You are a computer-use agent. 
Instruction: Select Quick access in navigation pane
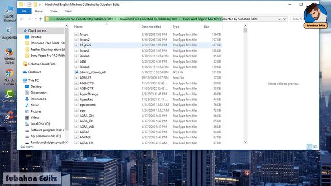point(37,31)
